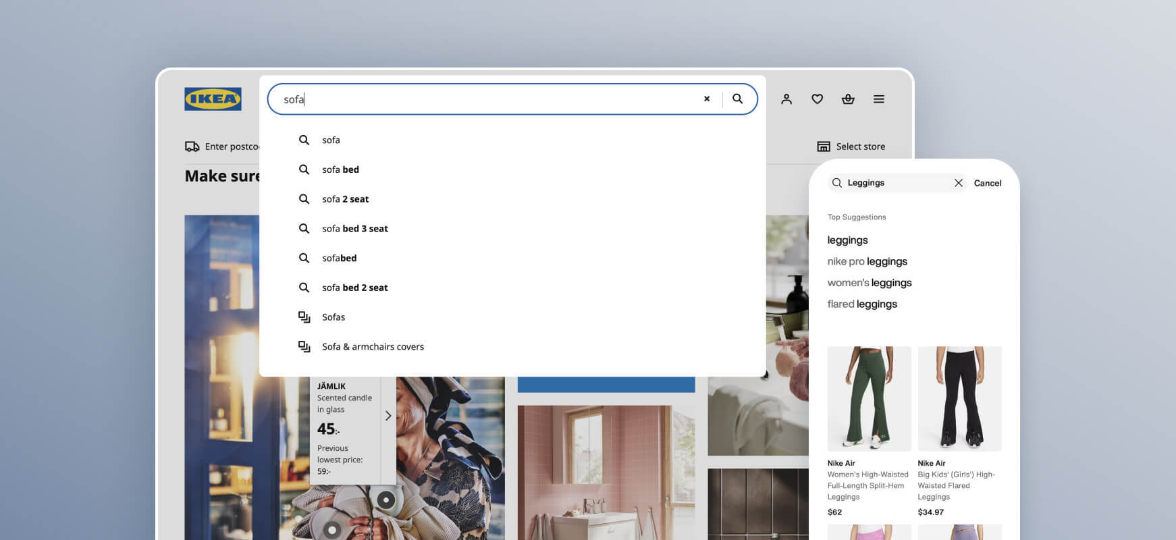Open the hamburger menu
The height and width of the screenshot is (540, 1176).
[878, 99]
